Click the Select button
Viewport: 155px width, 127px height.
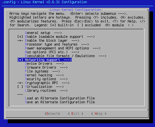tap(52, 114)
